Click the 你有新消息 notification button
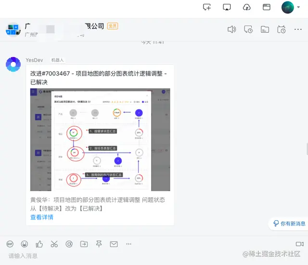The height and width of the screenshot is (265, 308). pyautogui.click(x=289, y=223)
